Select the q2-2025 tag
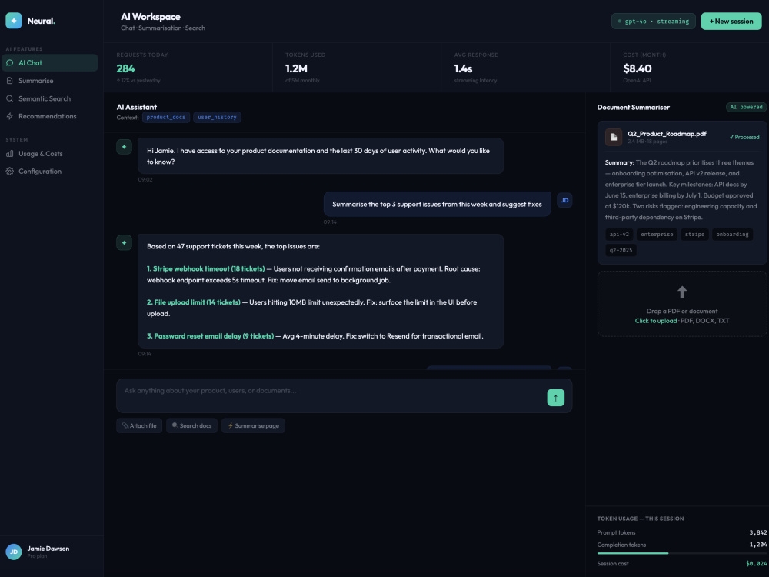The image size is (769, 577). [621, 250]
